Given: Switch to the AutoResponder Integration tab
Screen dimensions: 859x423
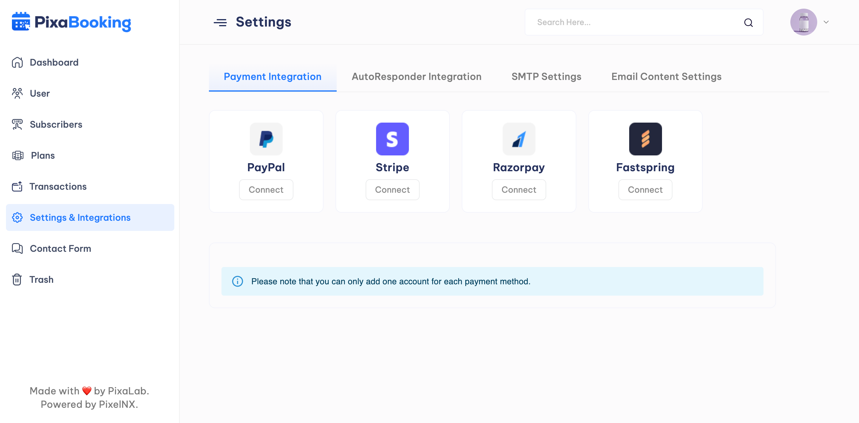Looking at the screenshot, I should point(416,77).
